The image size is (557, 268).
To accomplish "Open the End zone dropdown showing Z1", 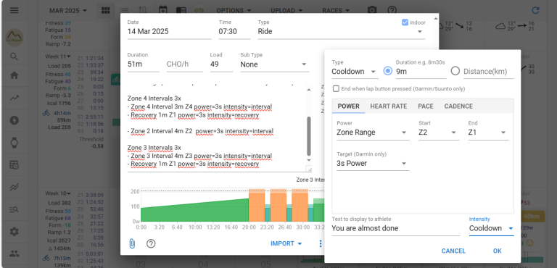I will [x=488, y=133].
